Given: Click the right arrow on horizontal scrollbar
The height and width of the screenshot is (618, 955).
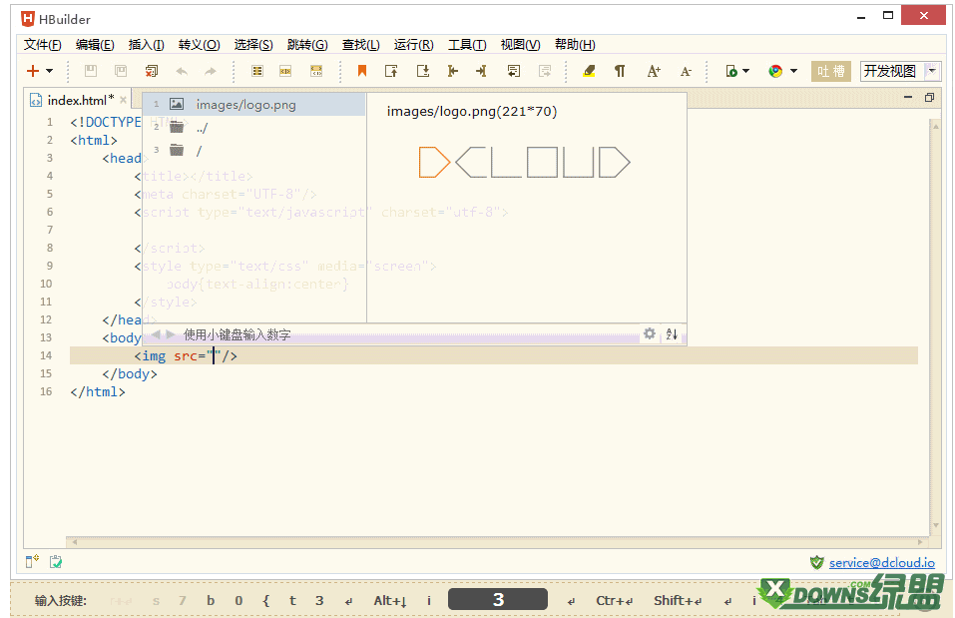Looking at the screenshot, I should coord(920,541).
